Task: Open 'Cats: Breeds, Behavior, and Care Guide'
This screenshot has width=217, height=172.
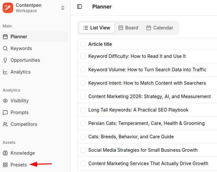Action: 131,137
